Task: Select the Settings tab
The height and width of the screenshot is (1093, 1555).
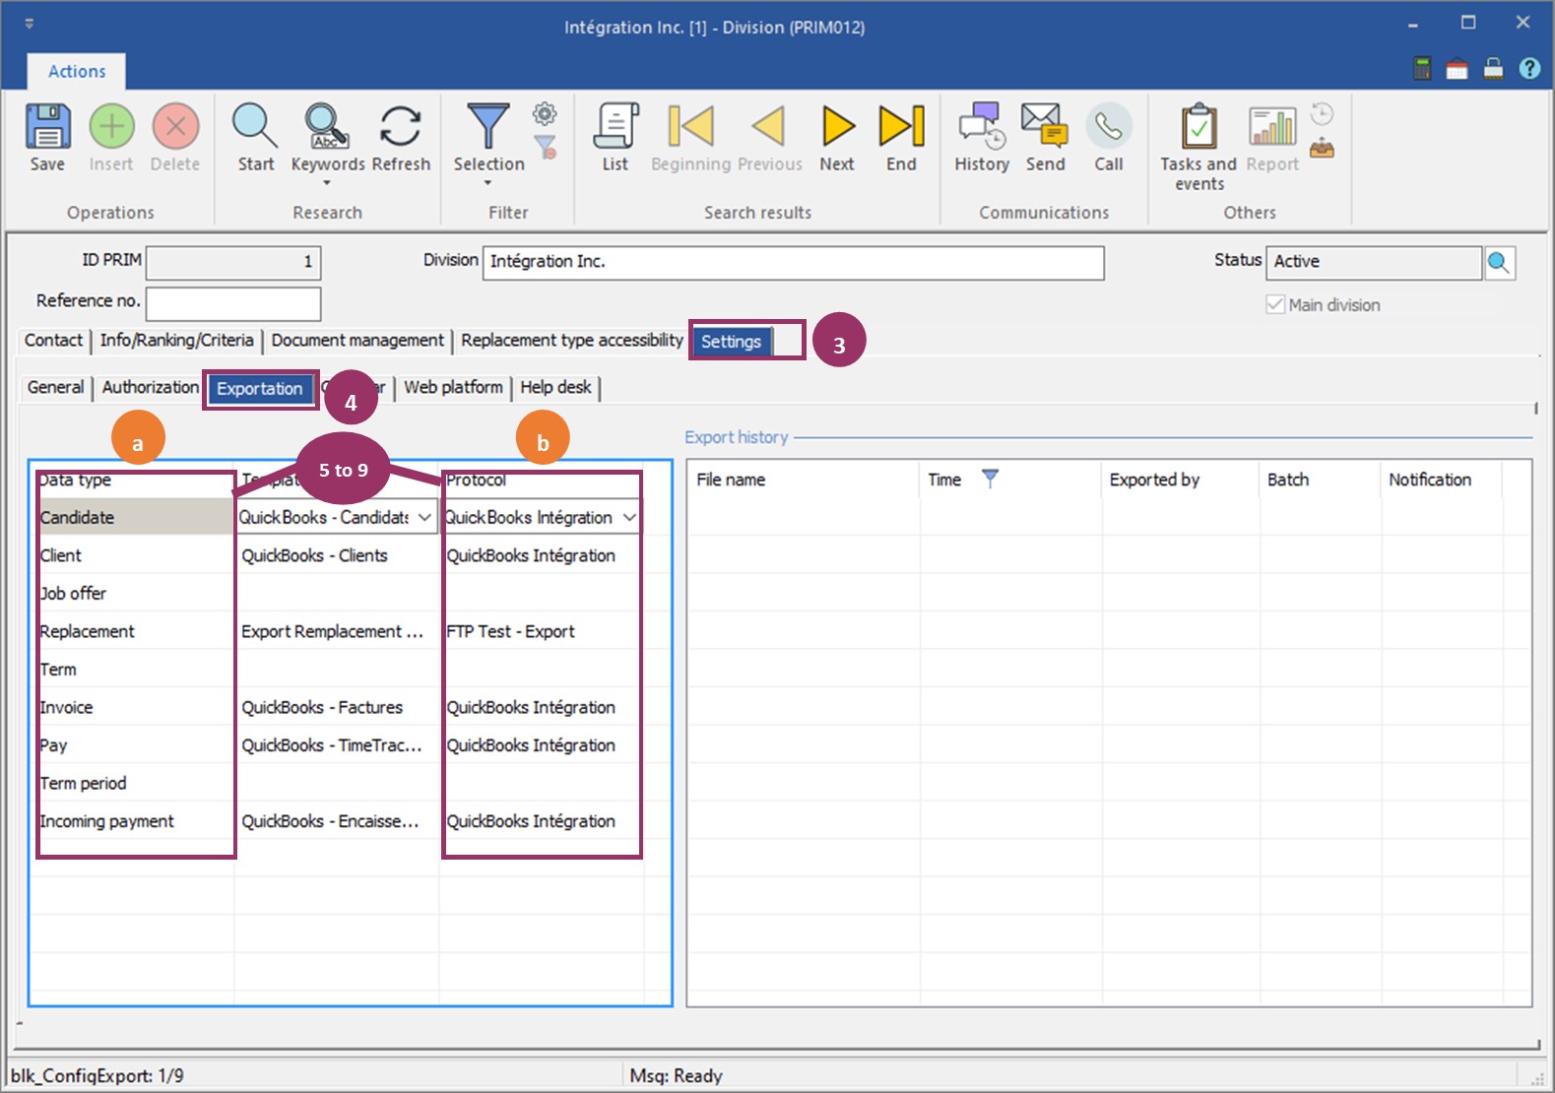Action: point(731,342)
